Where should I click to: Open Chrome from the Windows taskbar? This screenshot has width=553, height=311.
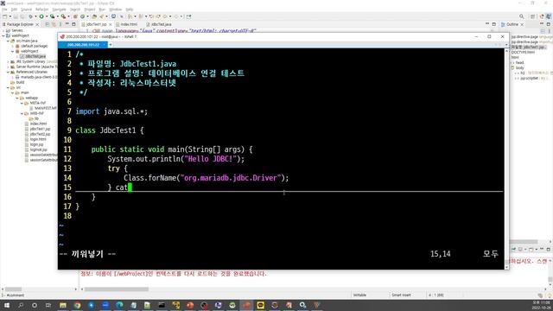77,305
